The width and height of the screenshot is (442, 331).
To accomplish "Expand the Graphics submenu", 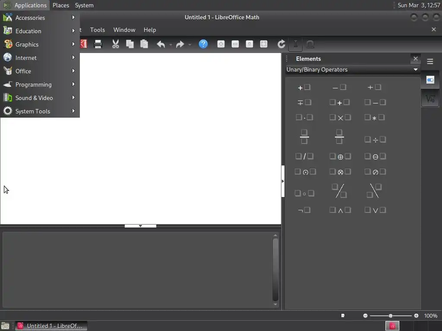I will pyautogui.click(x=40, y=44).
